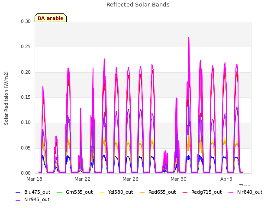Click the Mar 18 x-axis label
The image size is (277, 208).
[x=35, y=179]
